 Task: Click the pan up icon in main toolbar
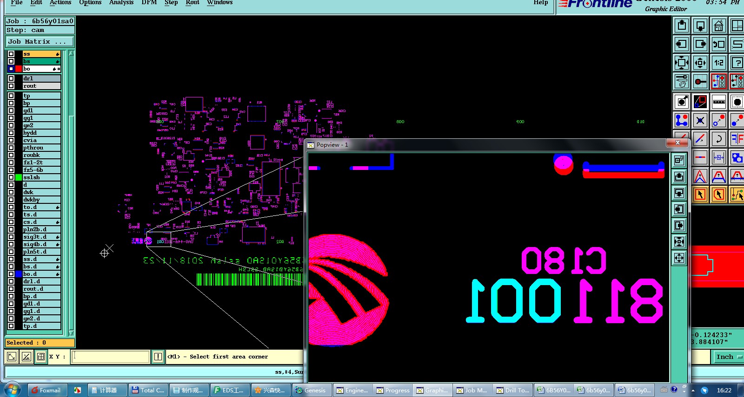point(682,25)
